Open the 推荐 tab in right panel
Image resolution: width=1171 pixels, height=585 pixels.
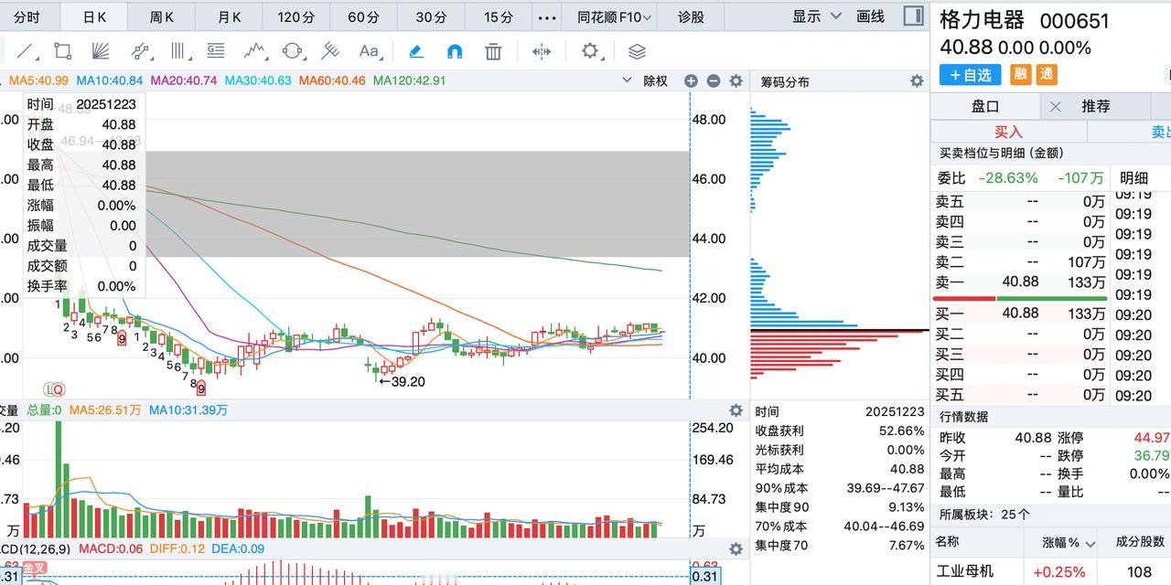pyautogui.click(x=1097, y=105)
